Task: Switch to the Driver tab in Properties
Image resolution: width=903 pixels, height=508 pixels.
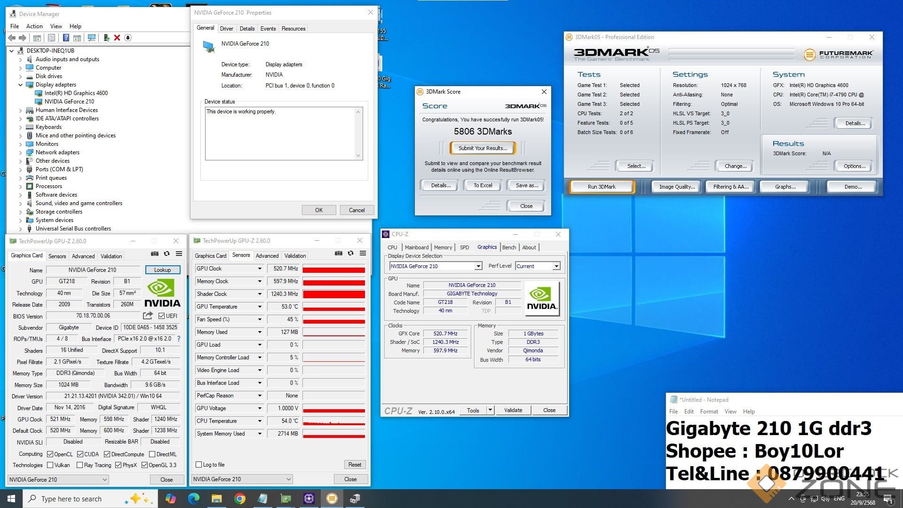Action: pyautogui.click(x=226, y=29)
